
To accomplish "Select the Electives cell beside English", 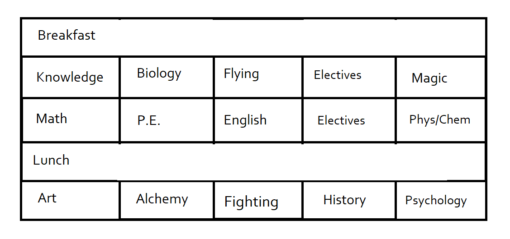I will pos(349,120).
